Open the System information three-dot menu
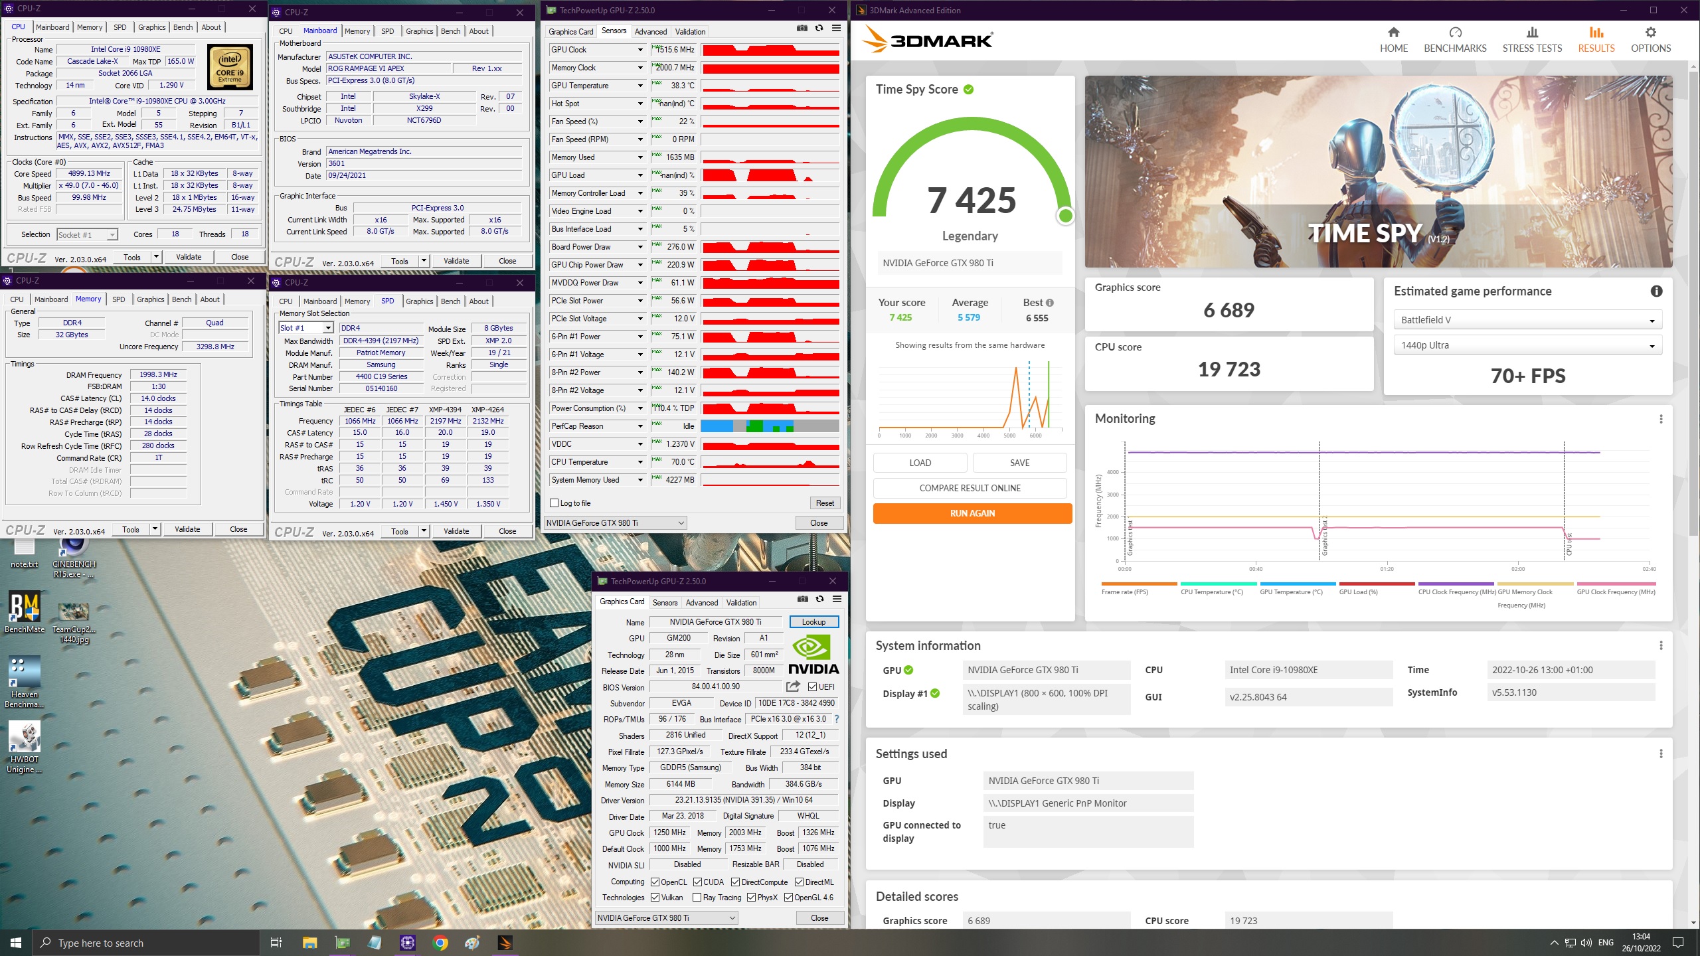The width and height of the screenshot is (1700, 956). (1661, 646)
